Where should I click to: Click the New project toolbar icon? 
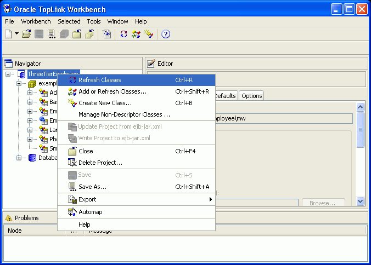click(9, 34)
